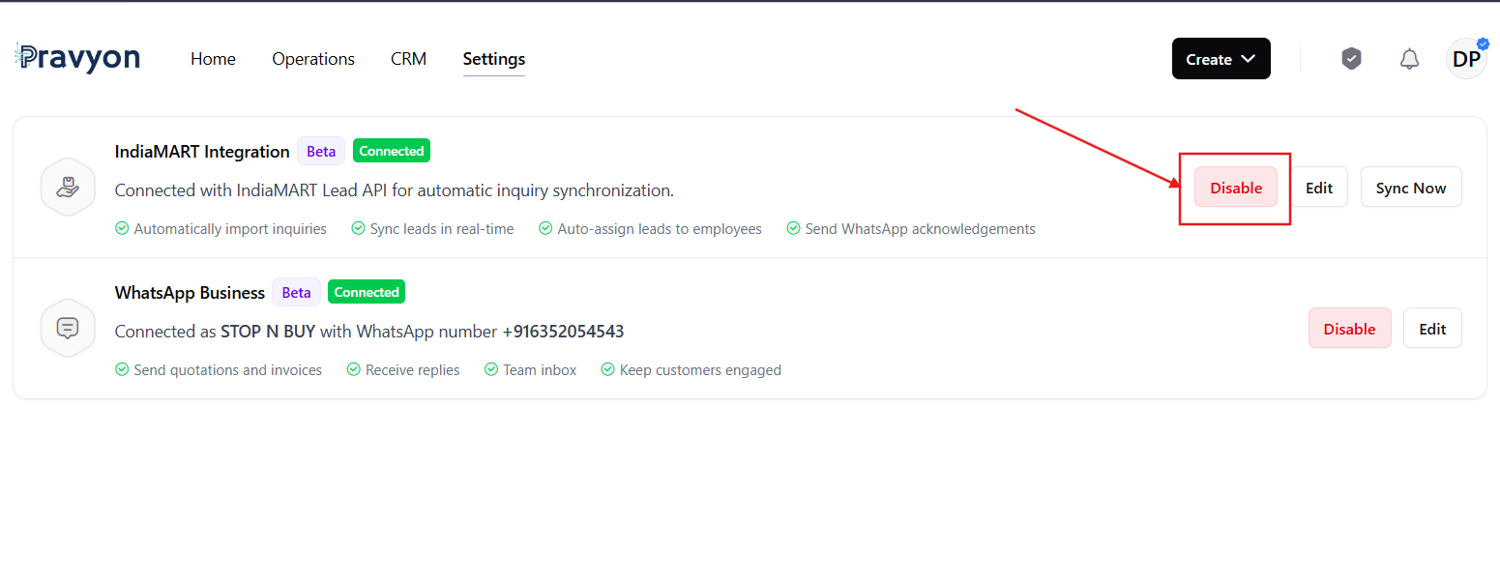This screenshot has height=582, width=1500.
Task: Edit the IndiaMART Integration settings
Action: 1319,188
